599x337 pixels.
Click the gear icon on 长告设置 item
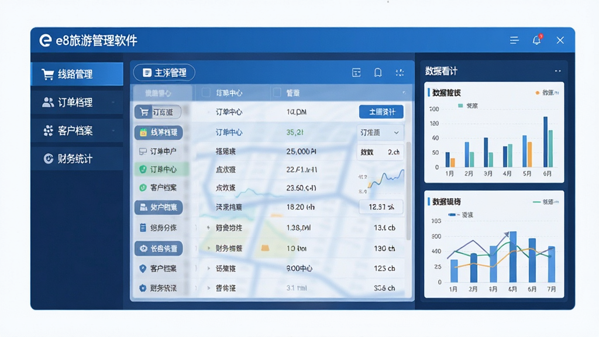click(143, 248)
